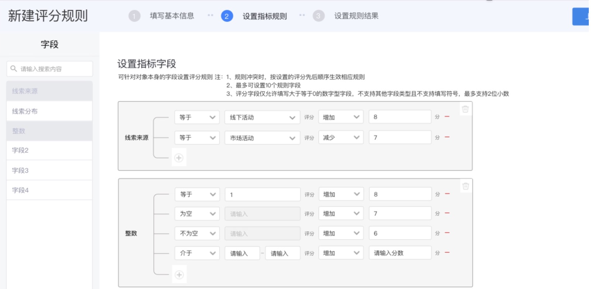The height and width of the screenshot is (289, 608).
Task: Click the 新建评分规则 page title
Action: (48, 16)
